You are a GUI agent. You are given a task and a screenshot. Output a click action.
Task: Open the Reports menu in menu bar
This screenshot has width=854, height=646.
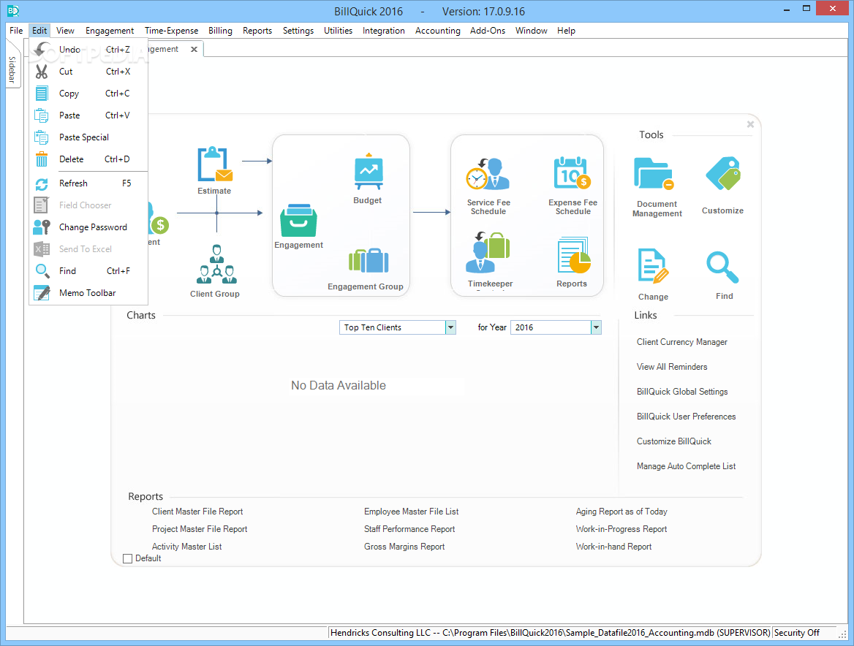click(257, 31)
